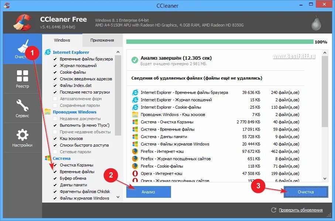Viewport: 335px width, 221px height.
Task: Click Windows icon for Система - Временные файлы result
Action: [x=135, y=129]
